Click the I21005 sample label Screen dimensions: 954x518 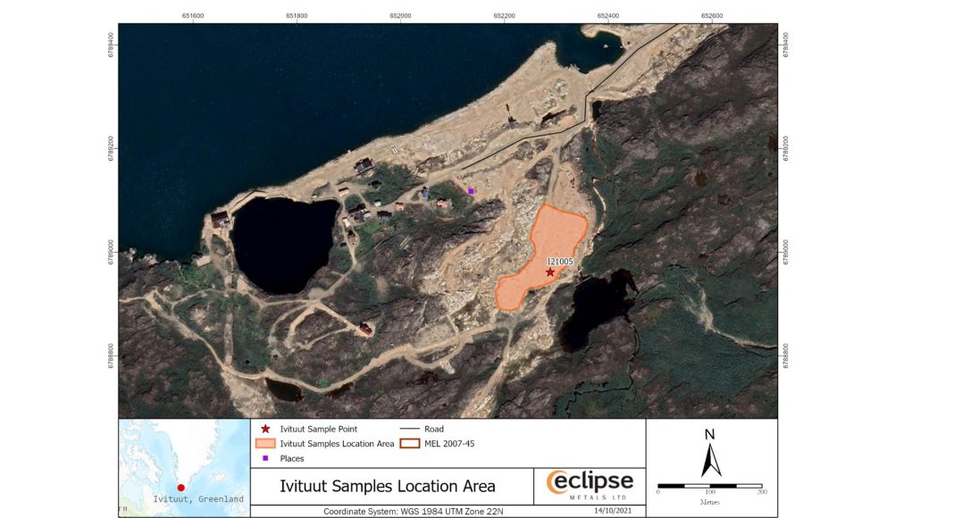(560, 261)
